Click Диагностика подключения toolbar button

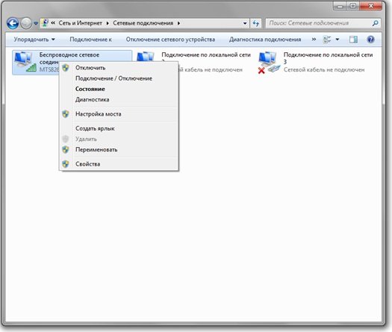(x=265, y=40)
